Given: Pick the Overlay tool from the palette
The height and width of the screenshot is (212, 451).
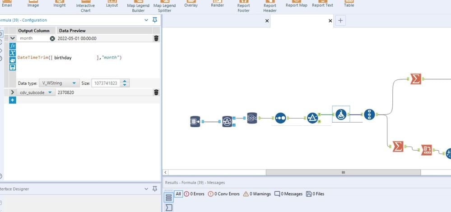Looking at the screenshot, I should (x=191, y=4).
